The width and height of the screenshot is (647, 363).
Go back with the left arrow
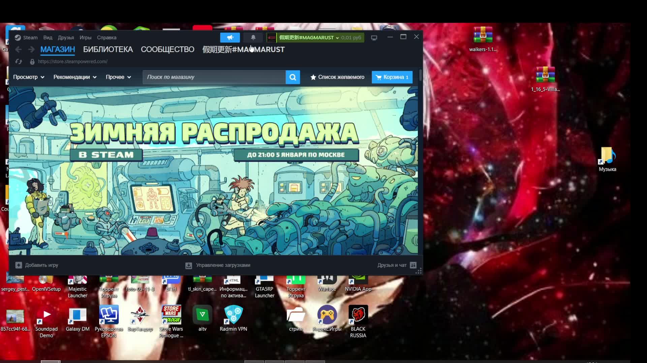[19, 50]
